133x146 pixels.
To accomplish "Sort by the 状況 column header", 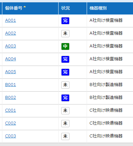I will click(66, 8).
